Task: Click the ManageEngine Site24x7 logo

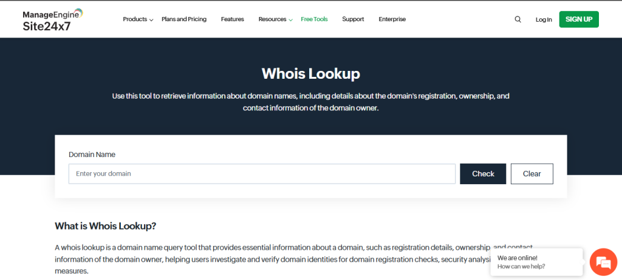Action: point(52,19)
